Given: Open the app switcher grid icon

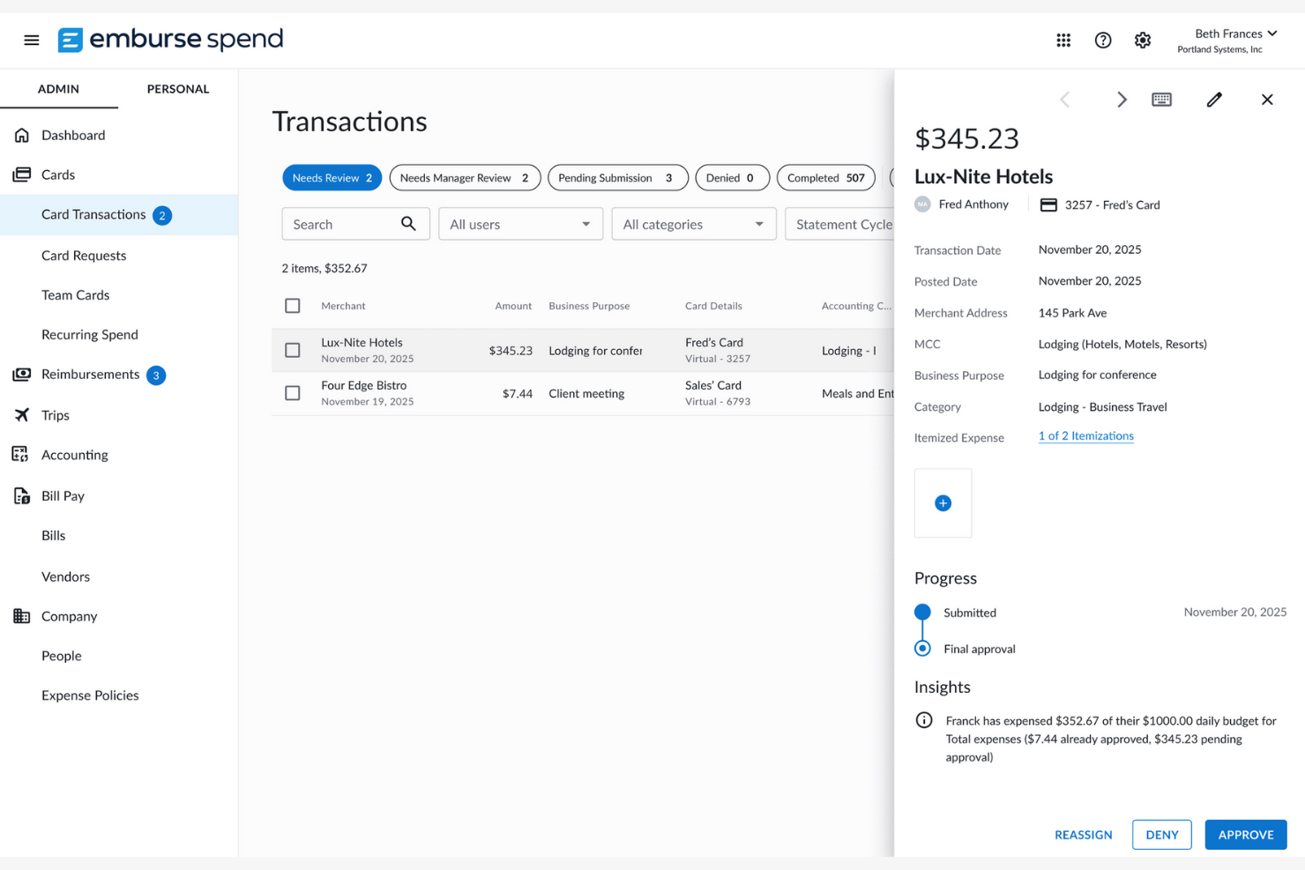Looking at the screenshot, I should click(1063, 40).
